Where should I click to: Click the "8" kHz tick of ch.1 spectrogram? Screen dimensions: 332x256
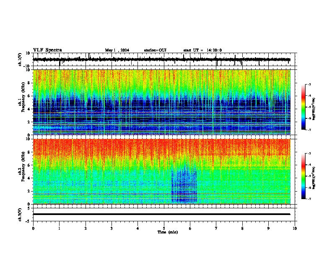[x=29, y=83]
